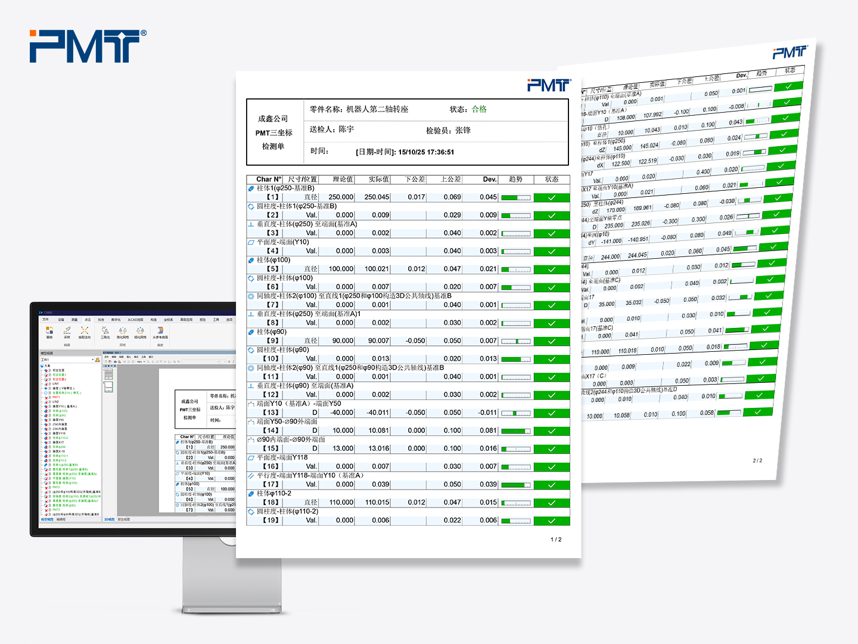Click the trend bar for row 【14】
Viewport: 858px width, 644px height.
click(516, 431)
